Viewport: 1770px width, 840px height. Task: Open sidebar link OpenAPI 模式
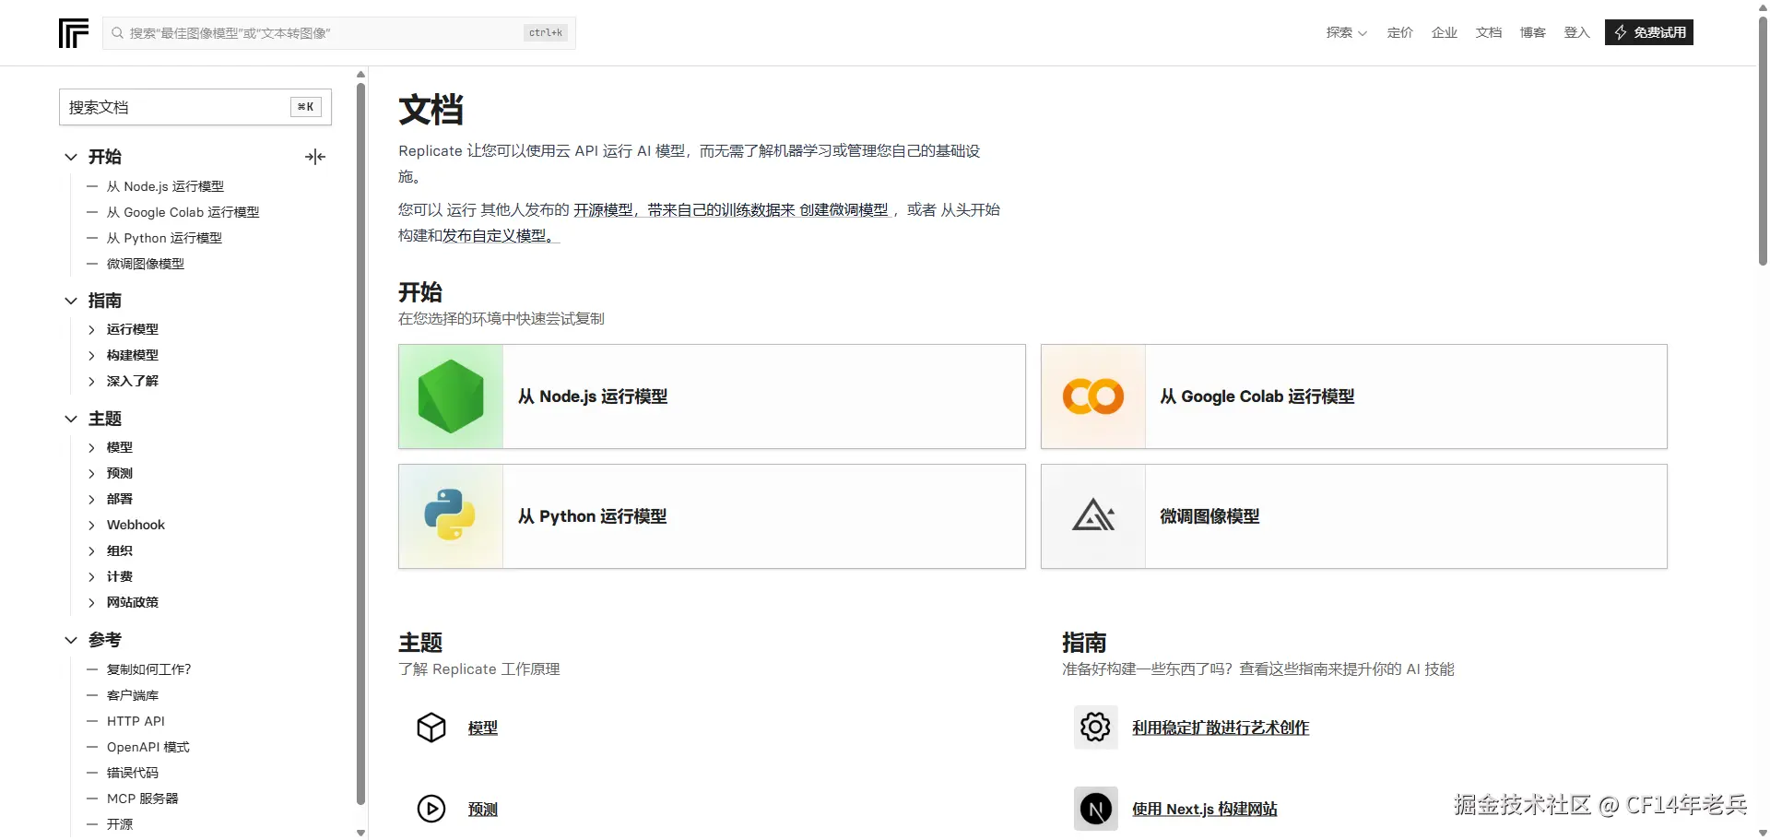147,747
